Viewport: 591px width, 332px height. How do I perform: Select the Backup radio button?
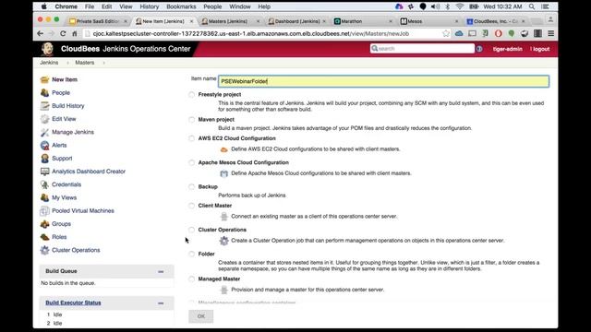pos(191,186)
